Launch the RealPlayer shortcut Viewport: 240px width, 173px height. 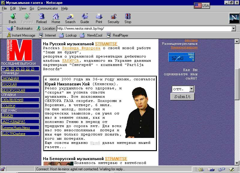(118, 35)
